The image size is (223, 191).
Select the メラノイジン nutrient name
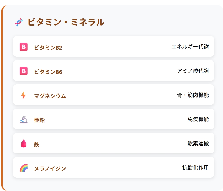pyautogui.click(x=50, y=168)
